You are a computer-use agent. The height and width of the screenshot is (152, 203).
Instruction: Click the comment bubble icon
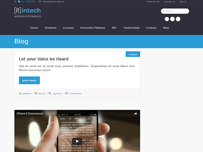tap(67, 93)
